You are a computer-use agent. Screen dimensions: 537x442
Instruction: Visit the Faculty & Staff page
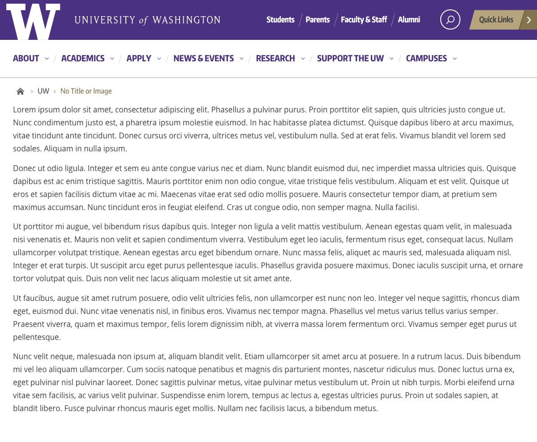pyautogui.click(x=364, y=20)
